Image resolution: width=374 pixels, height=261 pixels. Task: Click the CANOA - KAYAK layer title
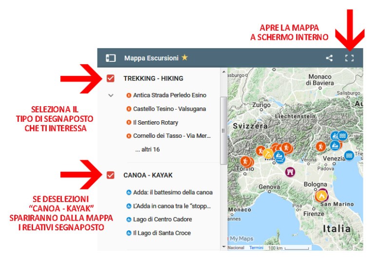pos(148,175)
